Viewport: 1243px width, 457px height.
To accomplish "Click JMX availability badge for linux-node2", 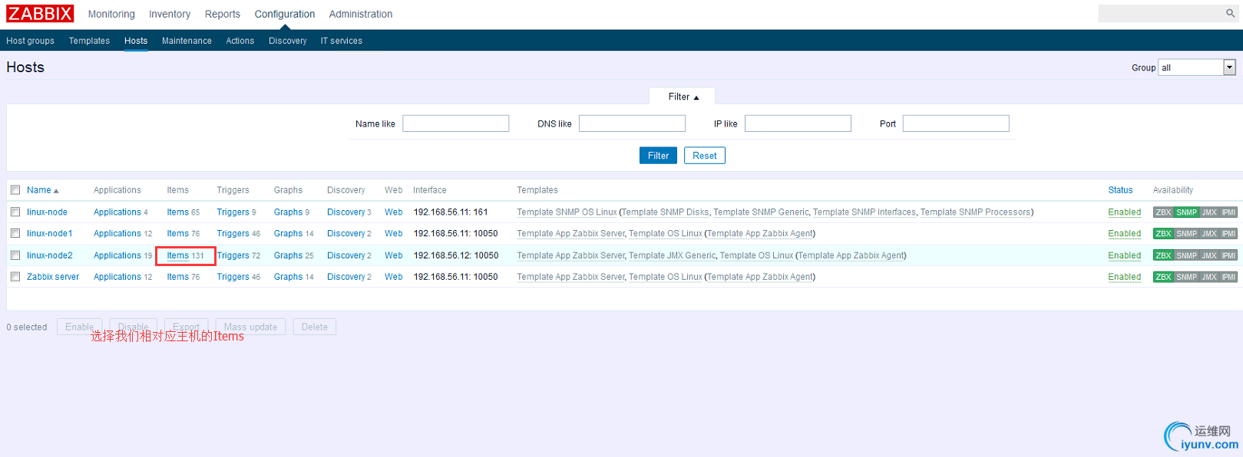I will [x=1209, y=255].
